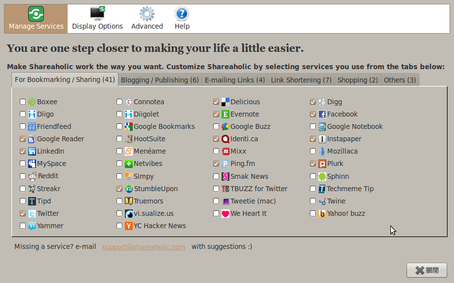Uncheck the Twitter checkbox
Image resolution: width=454 pixels, height=283 pixels.
pos(23,213)
